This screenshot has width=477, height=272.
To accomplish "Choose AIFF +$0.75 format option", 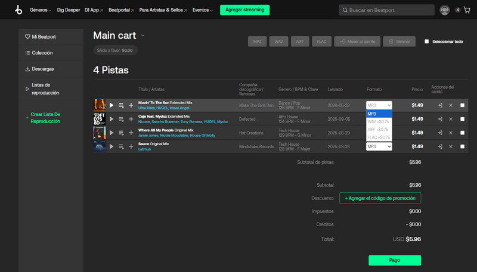I will [379, 130].
